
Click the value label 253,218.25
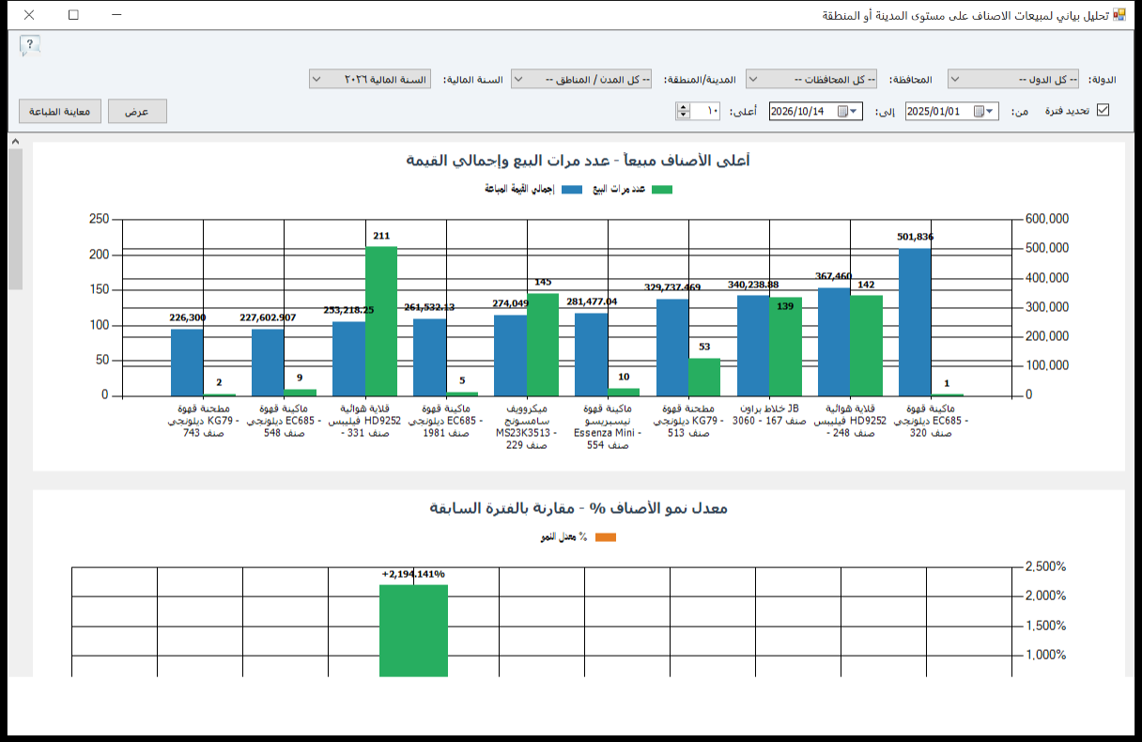[x=348, y=310]
